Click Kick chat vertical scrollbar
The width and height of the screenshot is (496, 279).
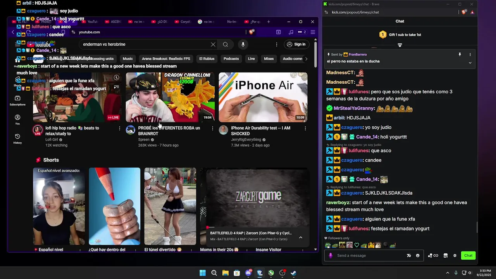(477, 228)
